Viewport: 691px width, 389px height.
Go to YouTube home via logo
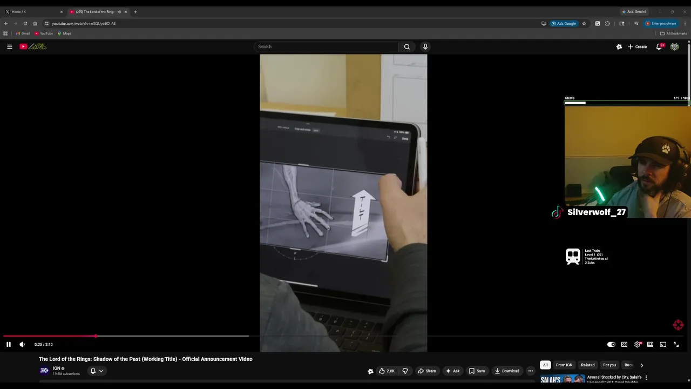[33, 46]
